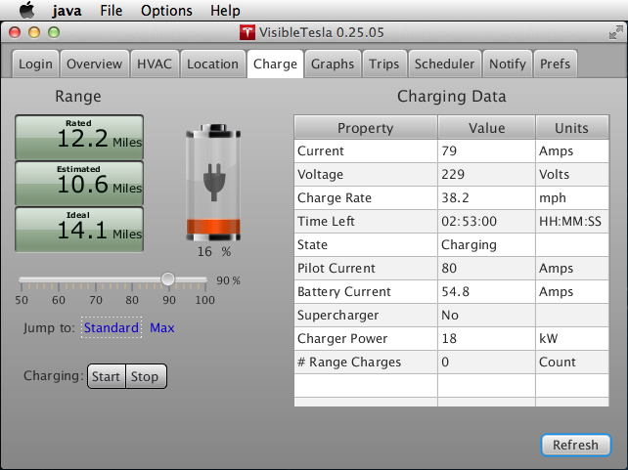Open the Options menu
Screen dimensions: 628x470
pyautogui.click(x=166, y=11)
